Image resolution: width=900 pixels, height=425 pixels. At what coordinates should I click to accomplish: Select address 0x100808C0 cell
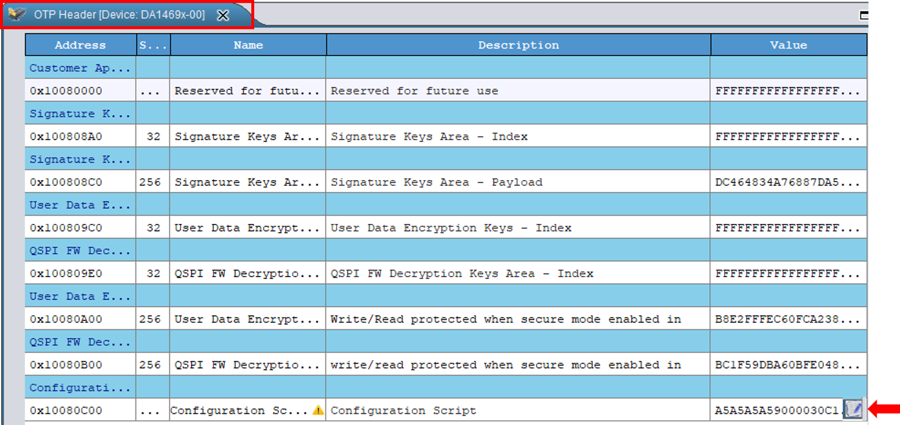point(81,182)
